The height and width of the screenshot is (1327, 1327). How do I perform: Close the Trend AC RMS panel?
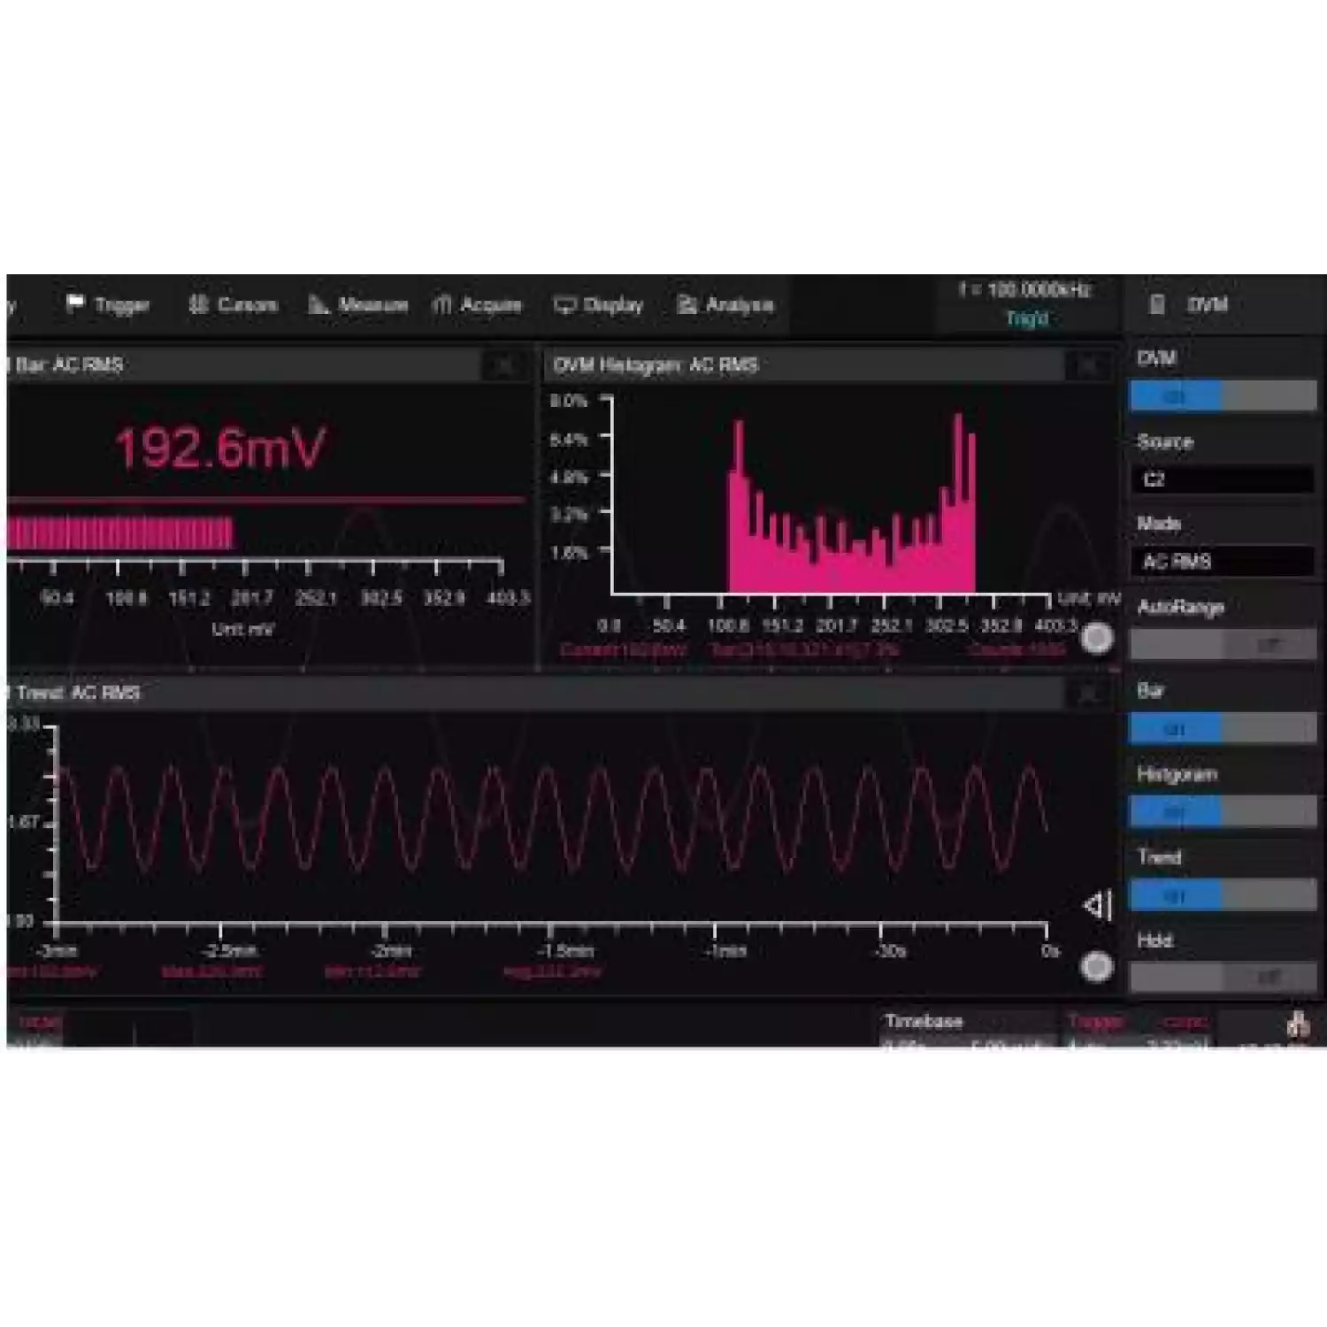(1087, 694)
